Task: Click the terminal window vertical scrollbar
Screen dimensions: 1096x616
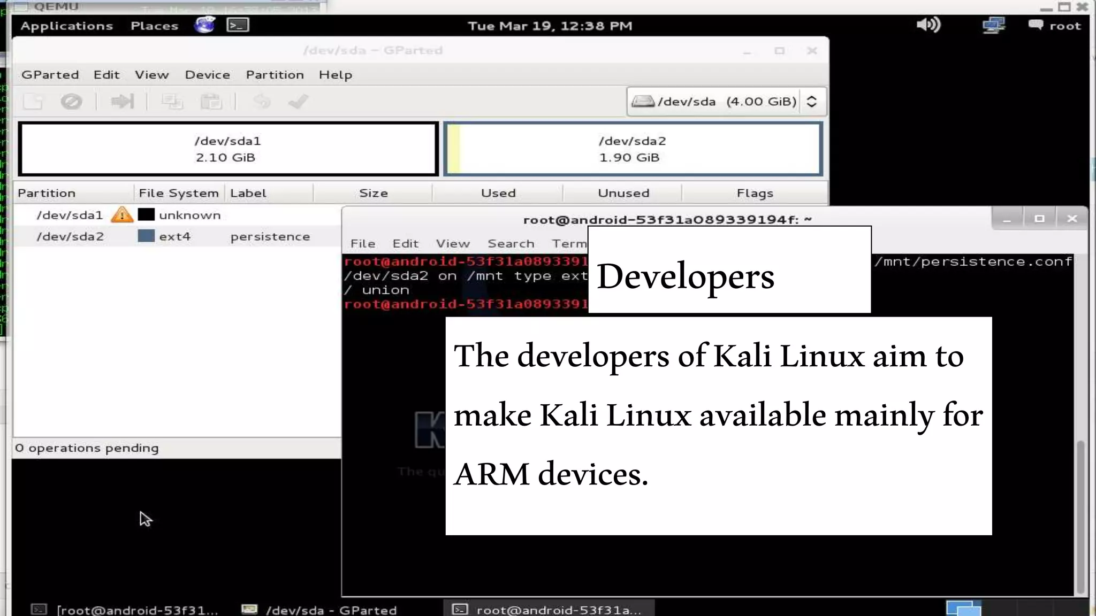Action: click(1080, 516)
